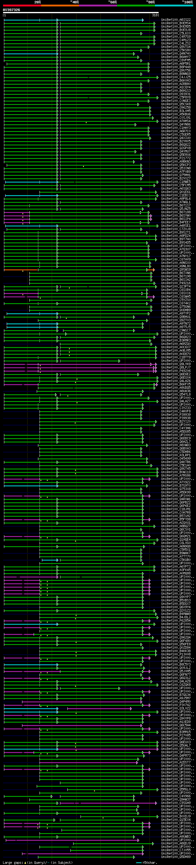The image size is (196, 865).
Task: Select the query name AV397326
Action: point(11,10)
